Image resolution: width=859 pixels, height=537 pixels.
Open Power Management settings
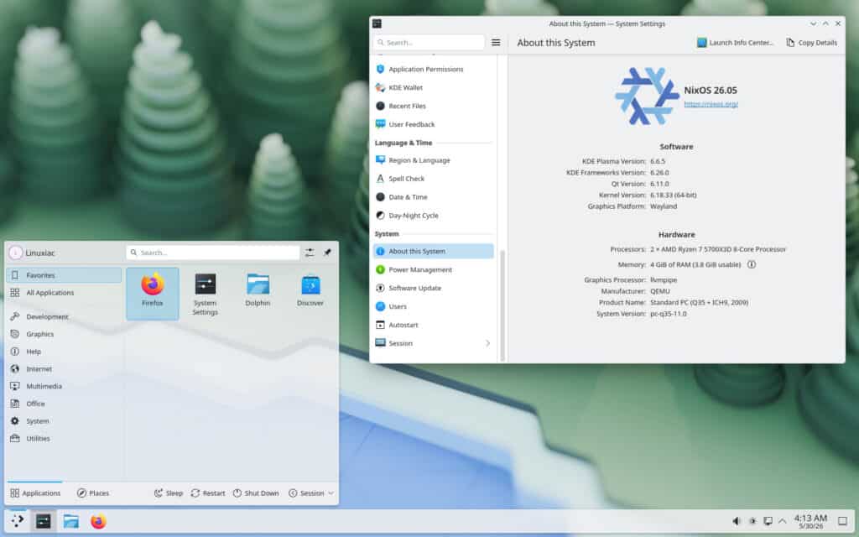(433, 269)
